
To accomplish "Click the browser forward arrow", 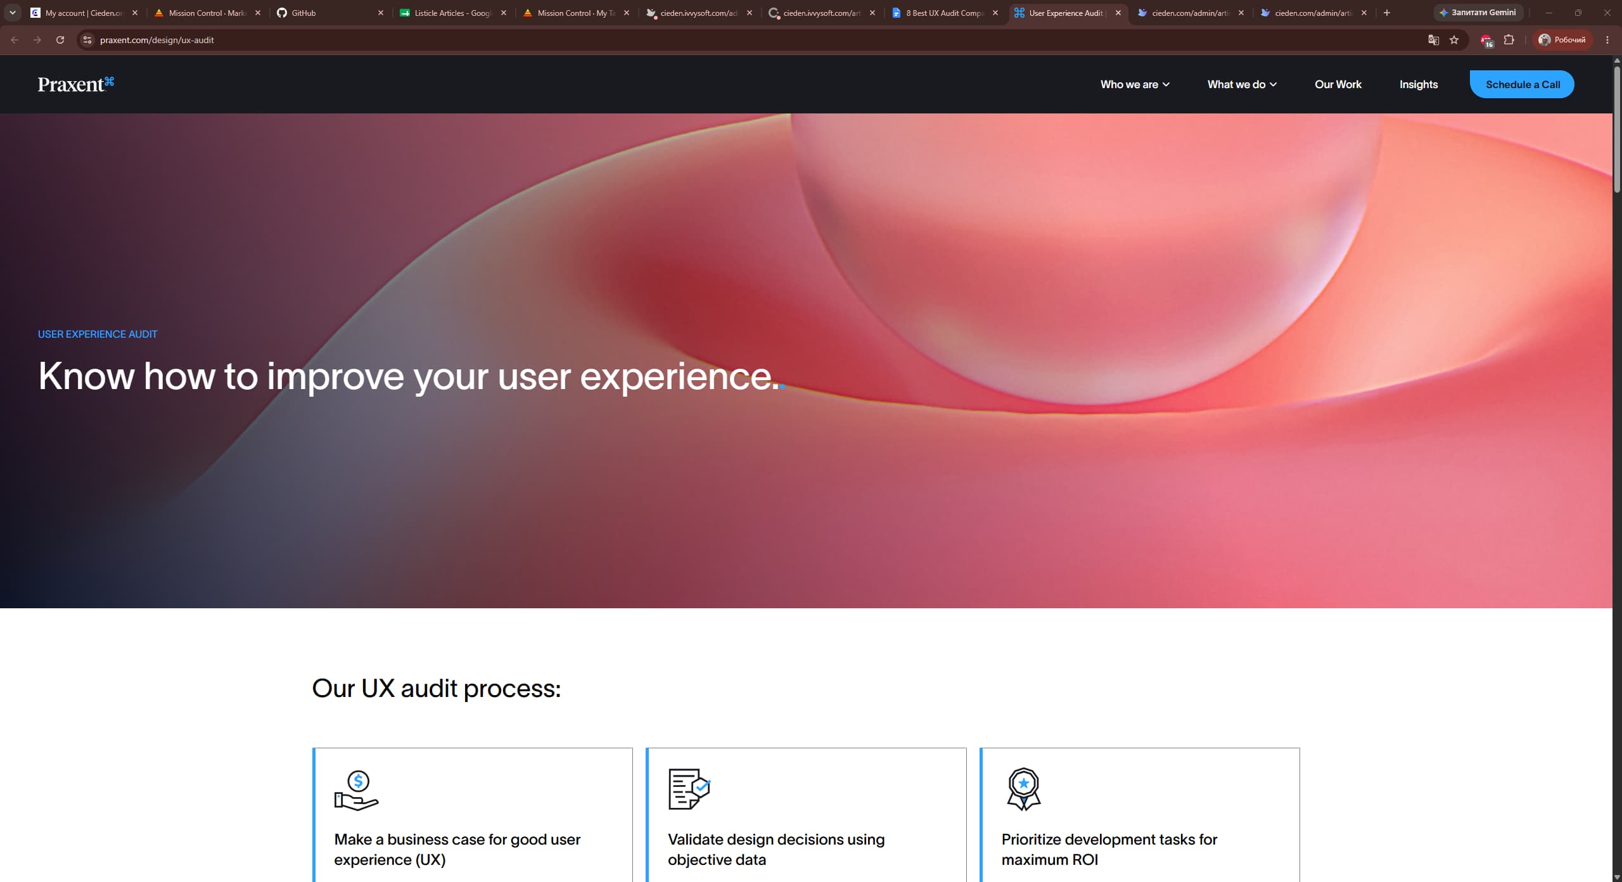I will [x=37, y=40].
